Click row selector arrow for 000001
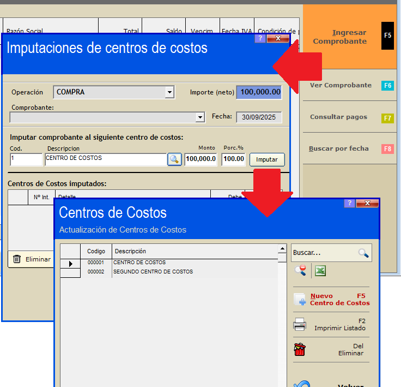The width and height of the screenshot is (401, 387). point(70,264)
